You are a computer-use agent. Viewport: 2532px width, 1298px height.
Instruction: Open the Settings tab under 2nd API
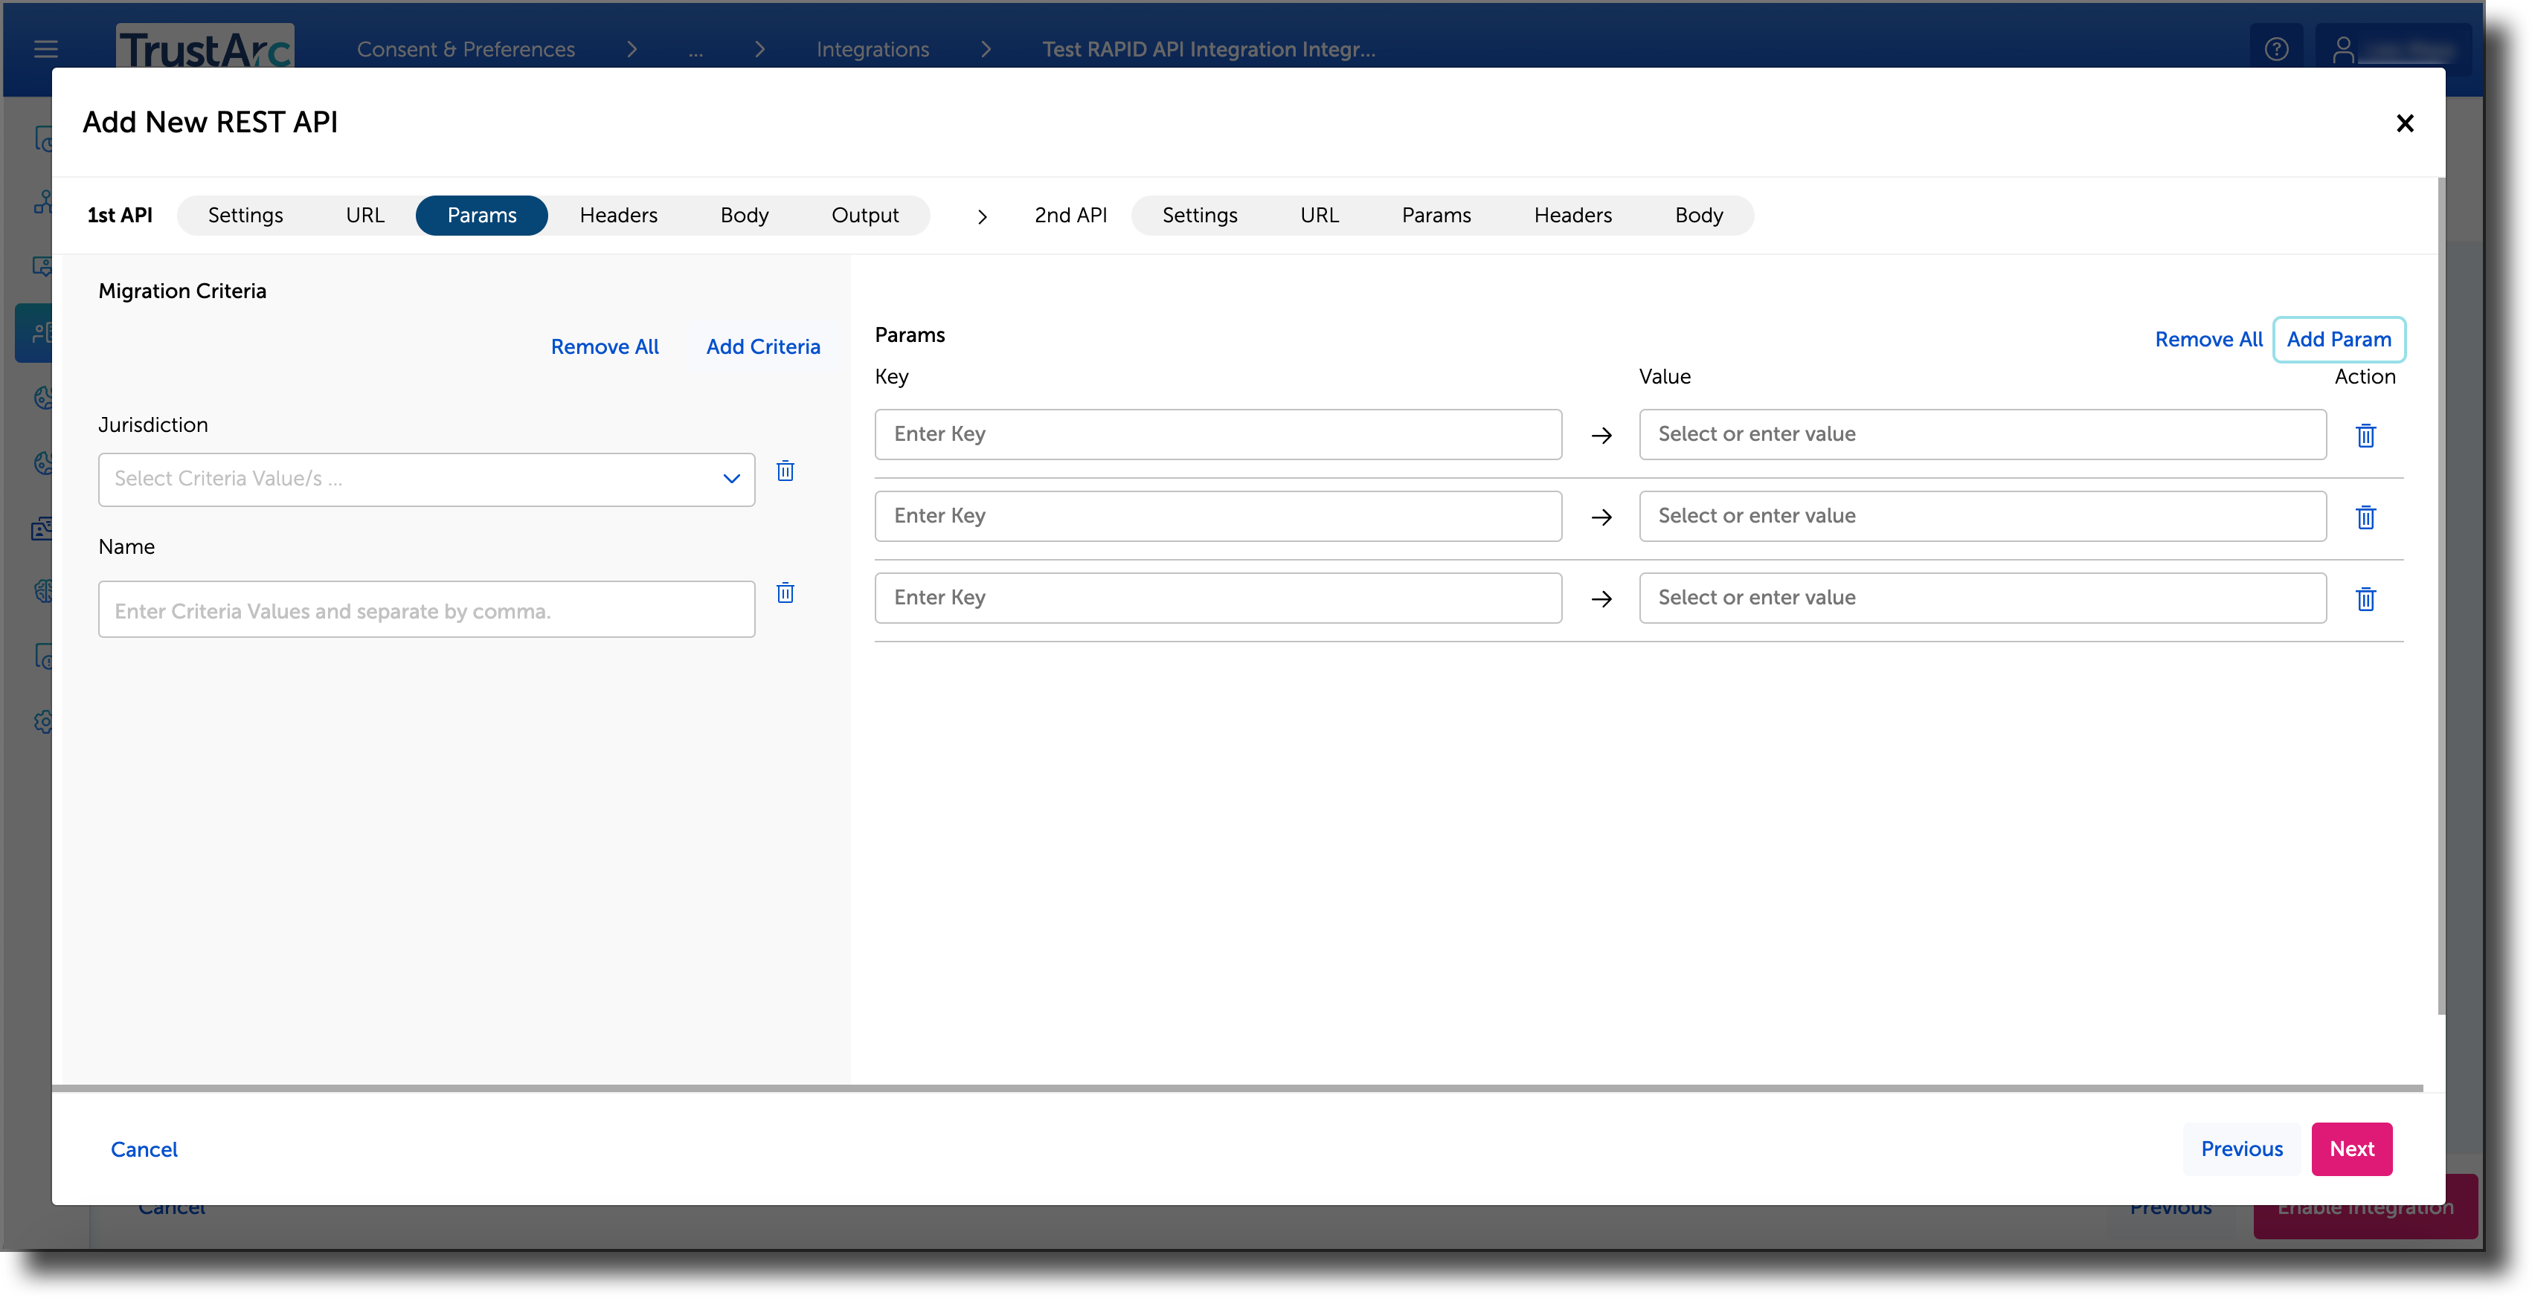click(1199, 215)
